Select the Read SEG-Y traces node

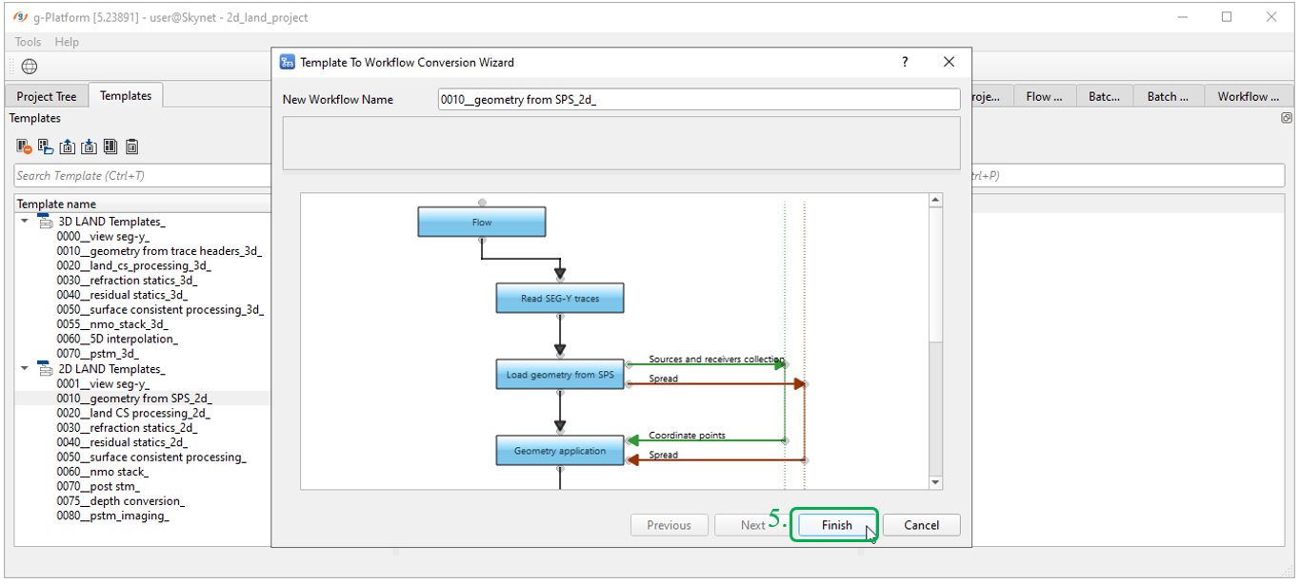559,299
